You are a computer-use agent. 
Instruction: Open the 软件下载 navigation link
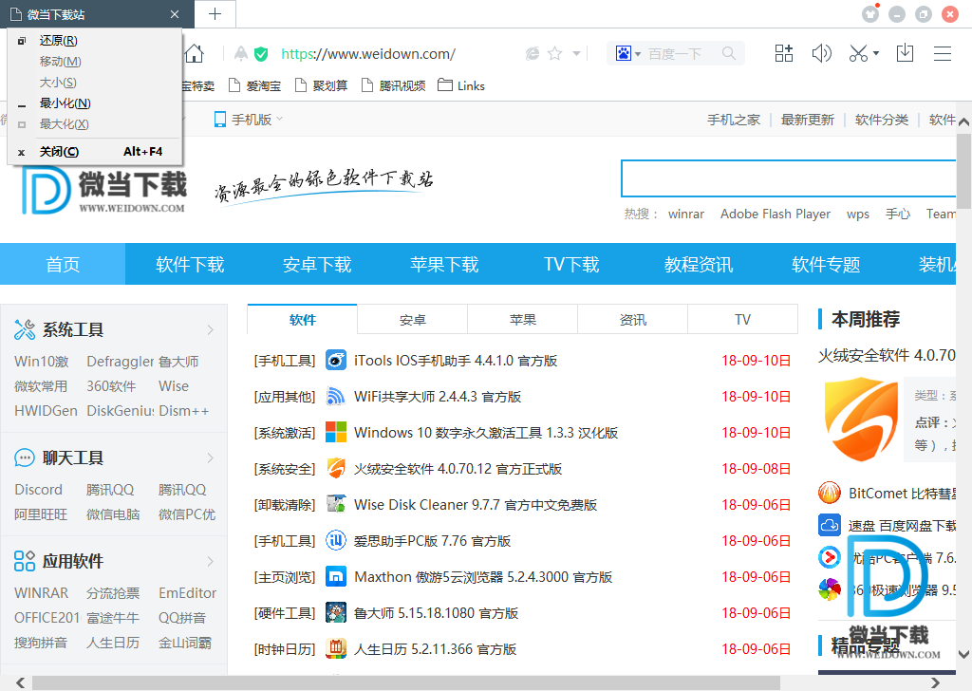point(190,265)
